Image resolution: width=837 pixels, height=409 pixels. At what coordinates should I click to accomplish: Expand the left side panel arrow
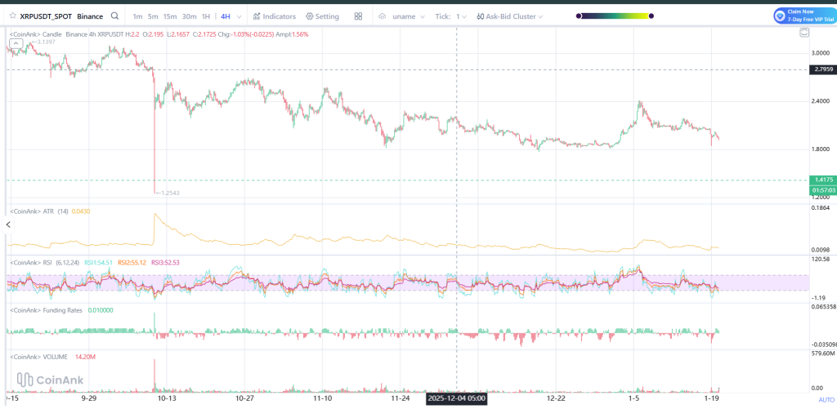click(8, 225)
